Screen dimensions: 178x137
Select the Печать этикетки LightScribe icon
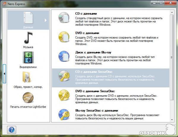(28, 98)
